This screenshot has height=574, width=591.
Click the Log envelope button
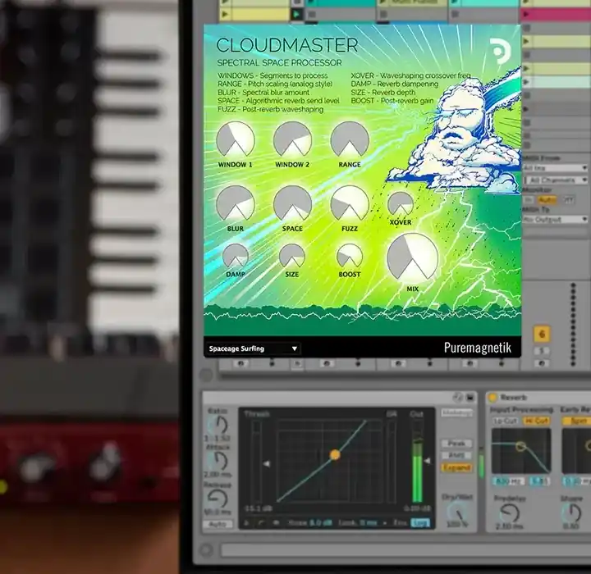pyautogui.click(x=420, y=523)
